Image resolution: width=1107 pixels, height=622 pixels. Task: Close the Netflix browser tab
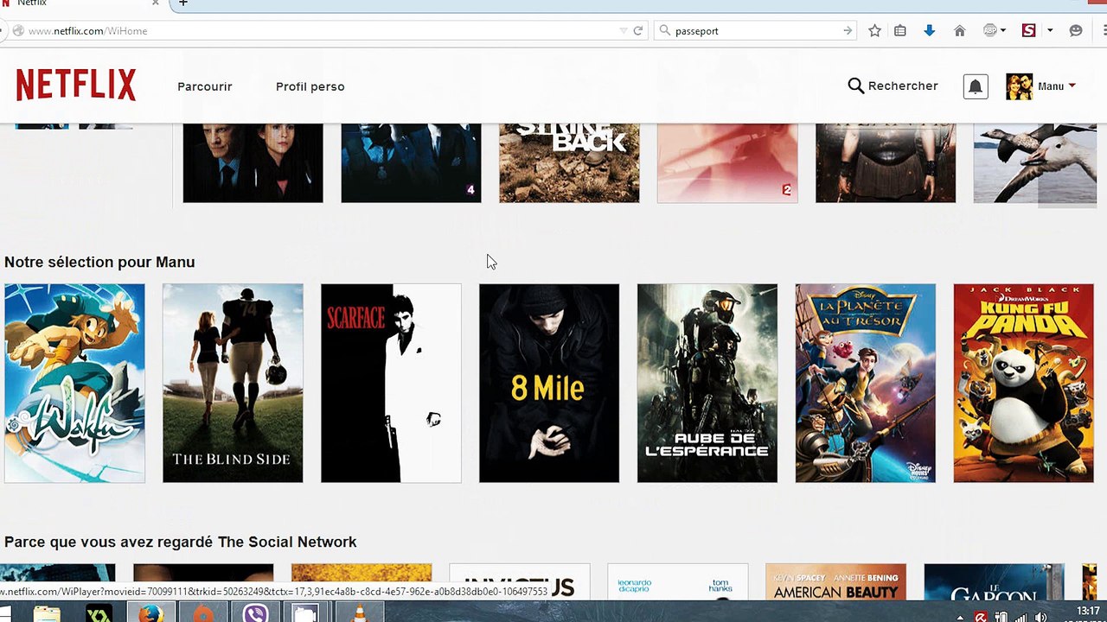(156, 3)
